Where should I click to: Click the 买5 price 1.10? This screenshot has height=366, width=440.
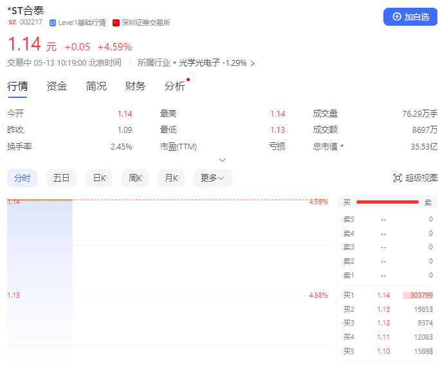pyautogui.click(x=383, y=351)
